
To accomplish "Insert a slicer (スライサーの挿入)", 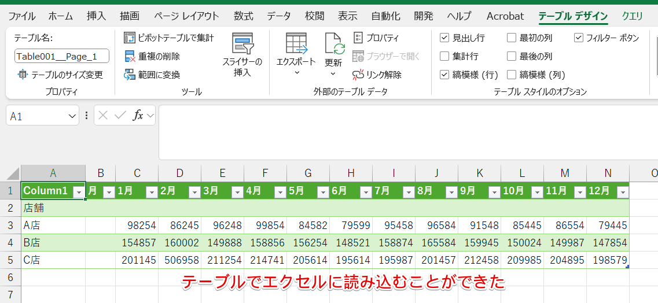I will tap(242, 54).
